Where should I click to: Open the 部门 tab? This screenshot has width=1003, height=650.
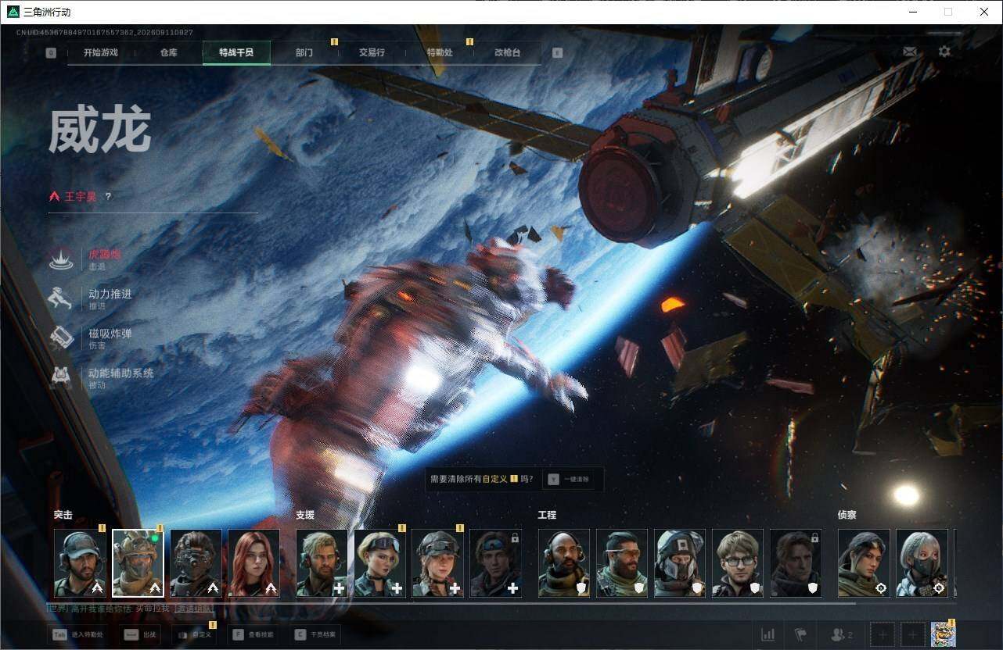point(304,53)
